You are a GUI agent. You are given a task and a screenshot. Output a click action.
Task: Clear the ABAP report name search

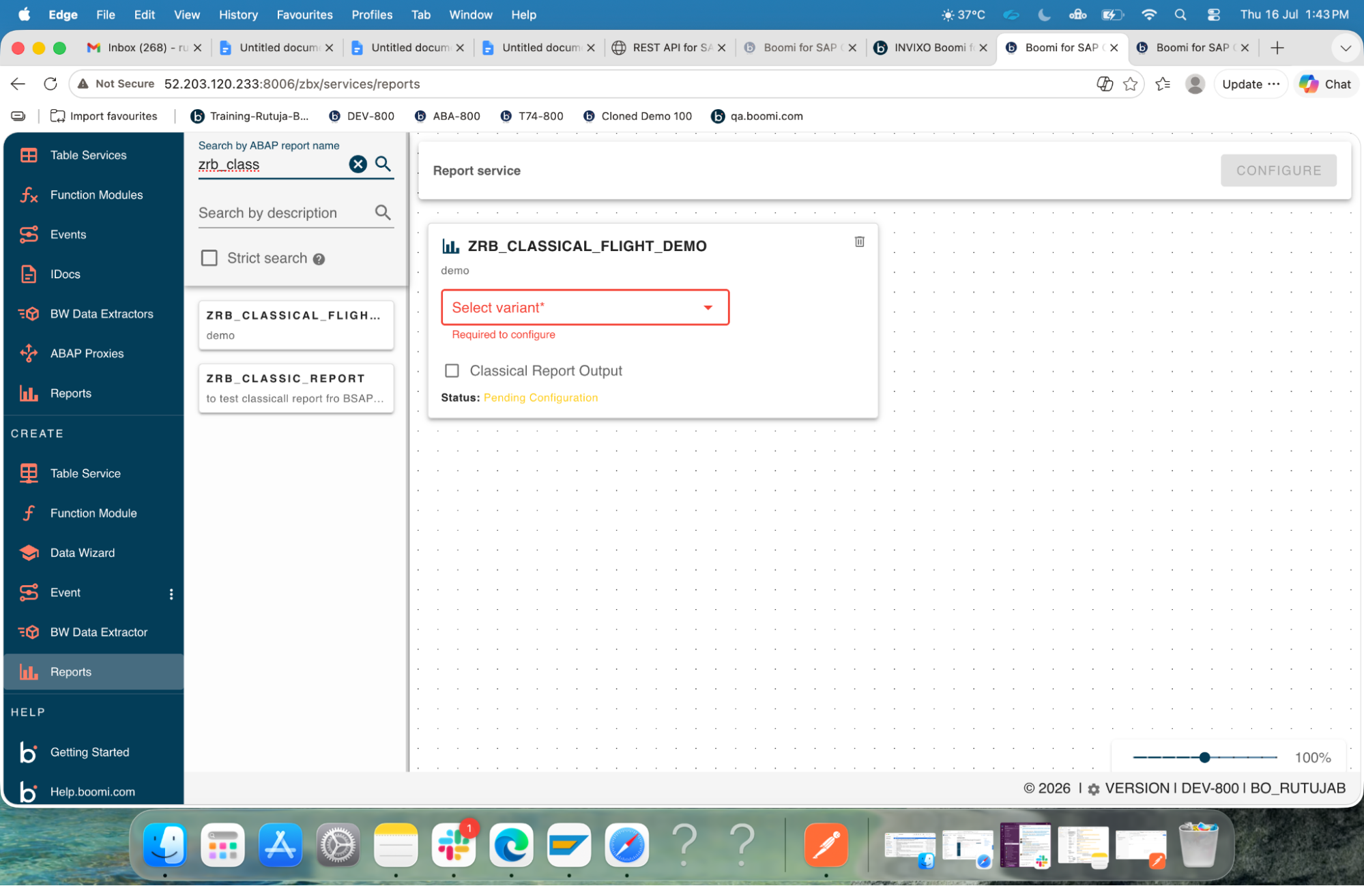[x=358, y=164]
